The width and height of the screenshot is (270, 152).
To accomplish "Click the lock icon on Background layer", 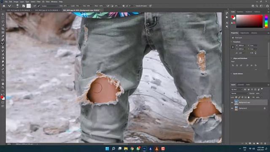I will [265, 108].
